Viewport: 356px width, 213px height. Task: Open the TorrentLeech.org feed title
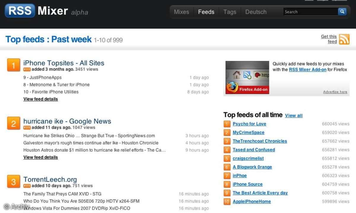[x=50, y=180]
